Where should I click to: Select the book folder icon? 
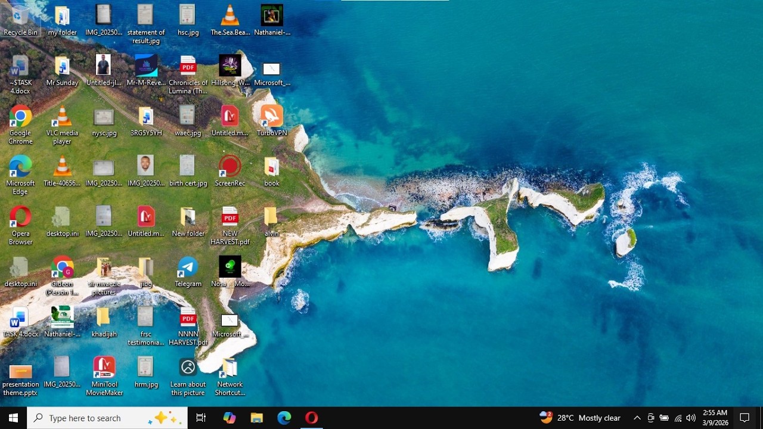(x=271, y=171)
